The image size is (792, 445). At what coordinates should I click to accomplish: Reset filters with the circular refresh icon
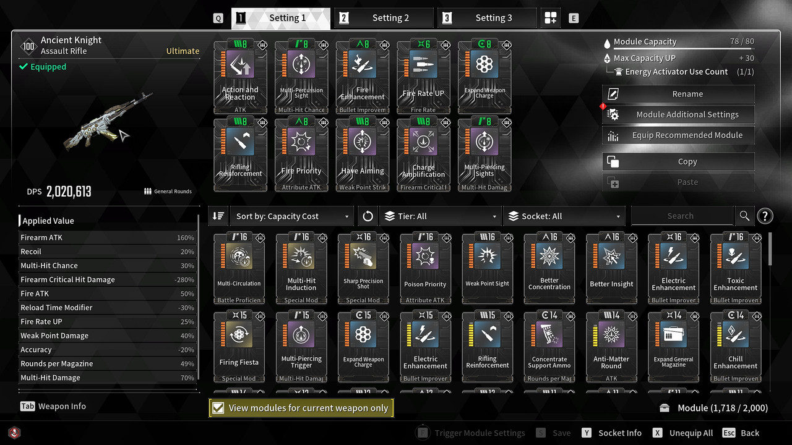pyautogui.click(x=368, y=216)
